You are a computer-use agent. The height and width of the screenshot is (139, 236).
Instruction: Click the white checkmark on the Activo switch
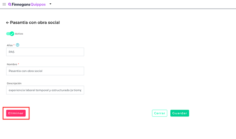(12, 34)
